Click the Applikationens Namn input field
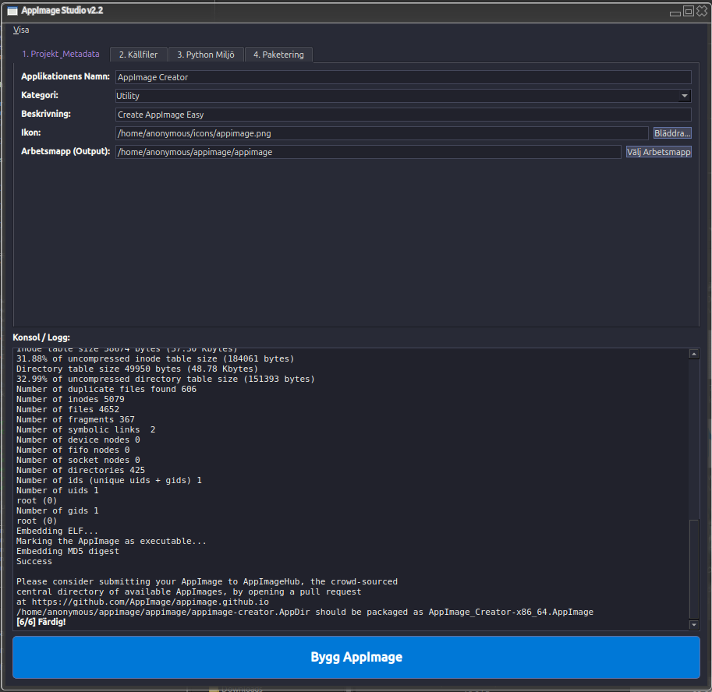This screenshot has height=692, width=712. click(403, 77)
